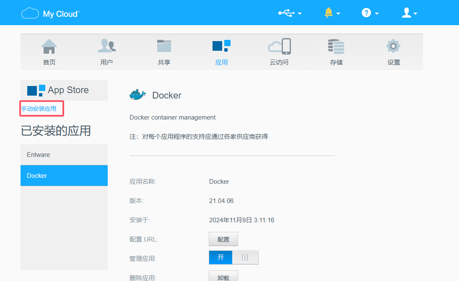Click the Docker whale icon
This screenshot has height=281, width=459.
[137, 95]
